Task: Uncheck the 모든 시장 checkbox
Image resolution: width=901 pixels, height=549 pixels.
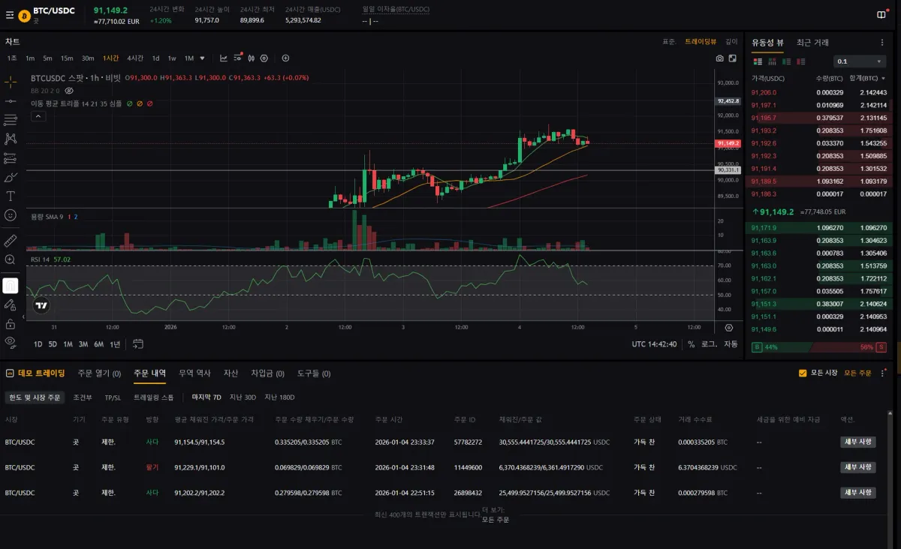Action: point(803,373)
